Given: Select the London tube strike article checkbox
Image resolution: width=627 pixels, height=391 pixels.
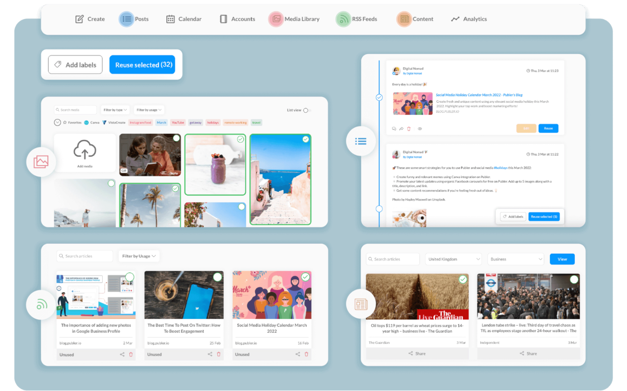Looking at the screenshot, I should [x=574, y=279].
